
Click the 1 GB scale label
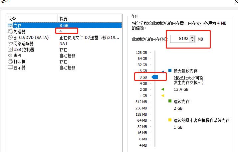click(143, 96)
